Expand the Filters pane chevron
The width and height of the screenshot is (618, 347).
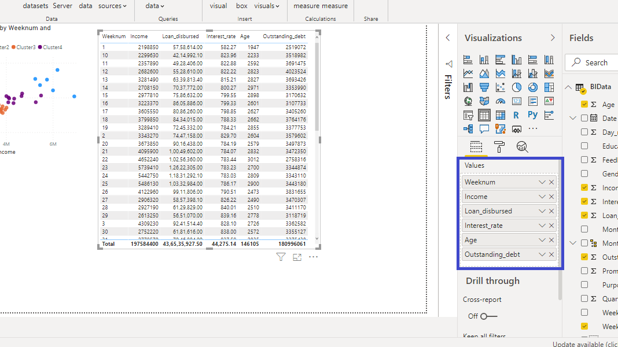(x=447, y=38)
